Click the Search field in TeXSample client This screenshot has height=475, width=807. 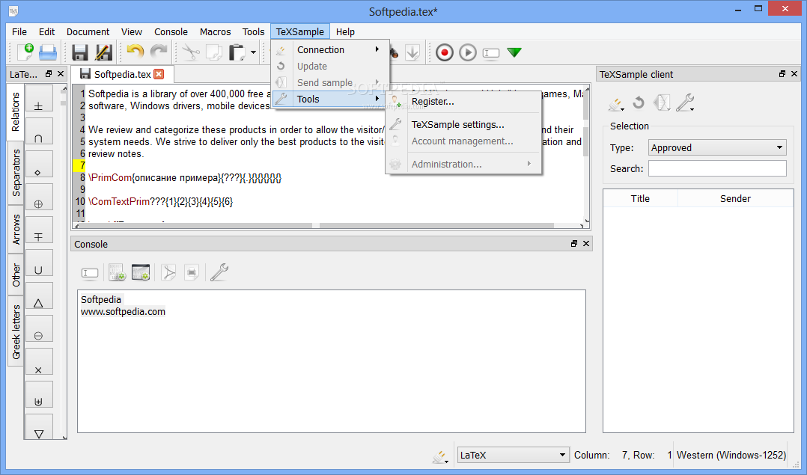pos(717,168)
